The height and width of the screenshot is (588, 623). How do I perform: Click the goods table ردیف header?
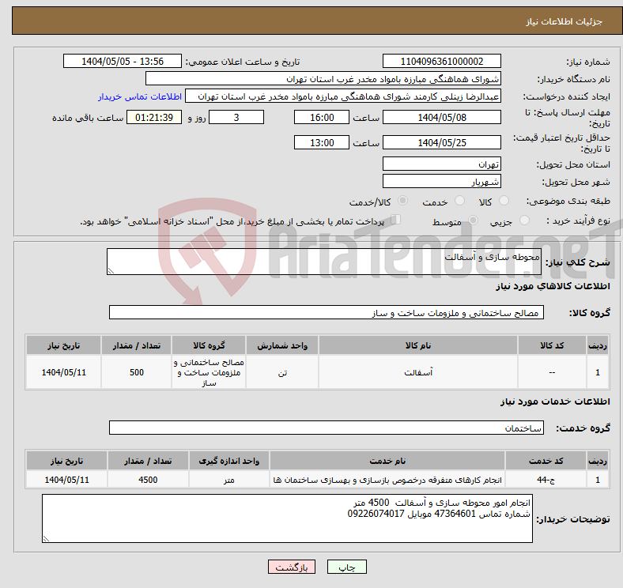coord(598,345)
